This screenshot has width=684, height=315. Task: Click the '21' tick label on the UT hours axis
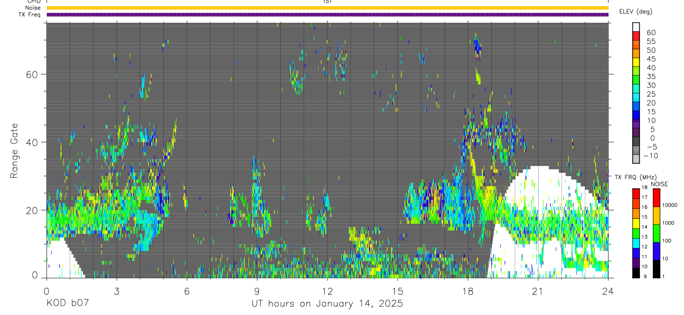click(538, 291)
